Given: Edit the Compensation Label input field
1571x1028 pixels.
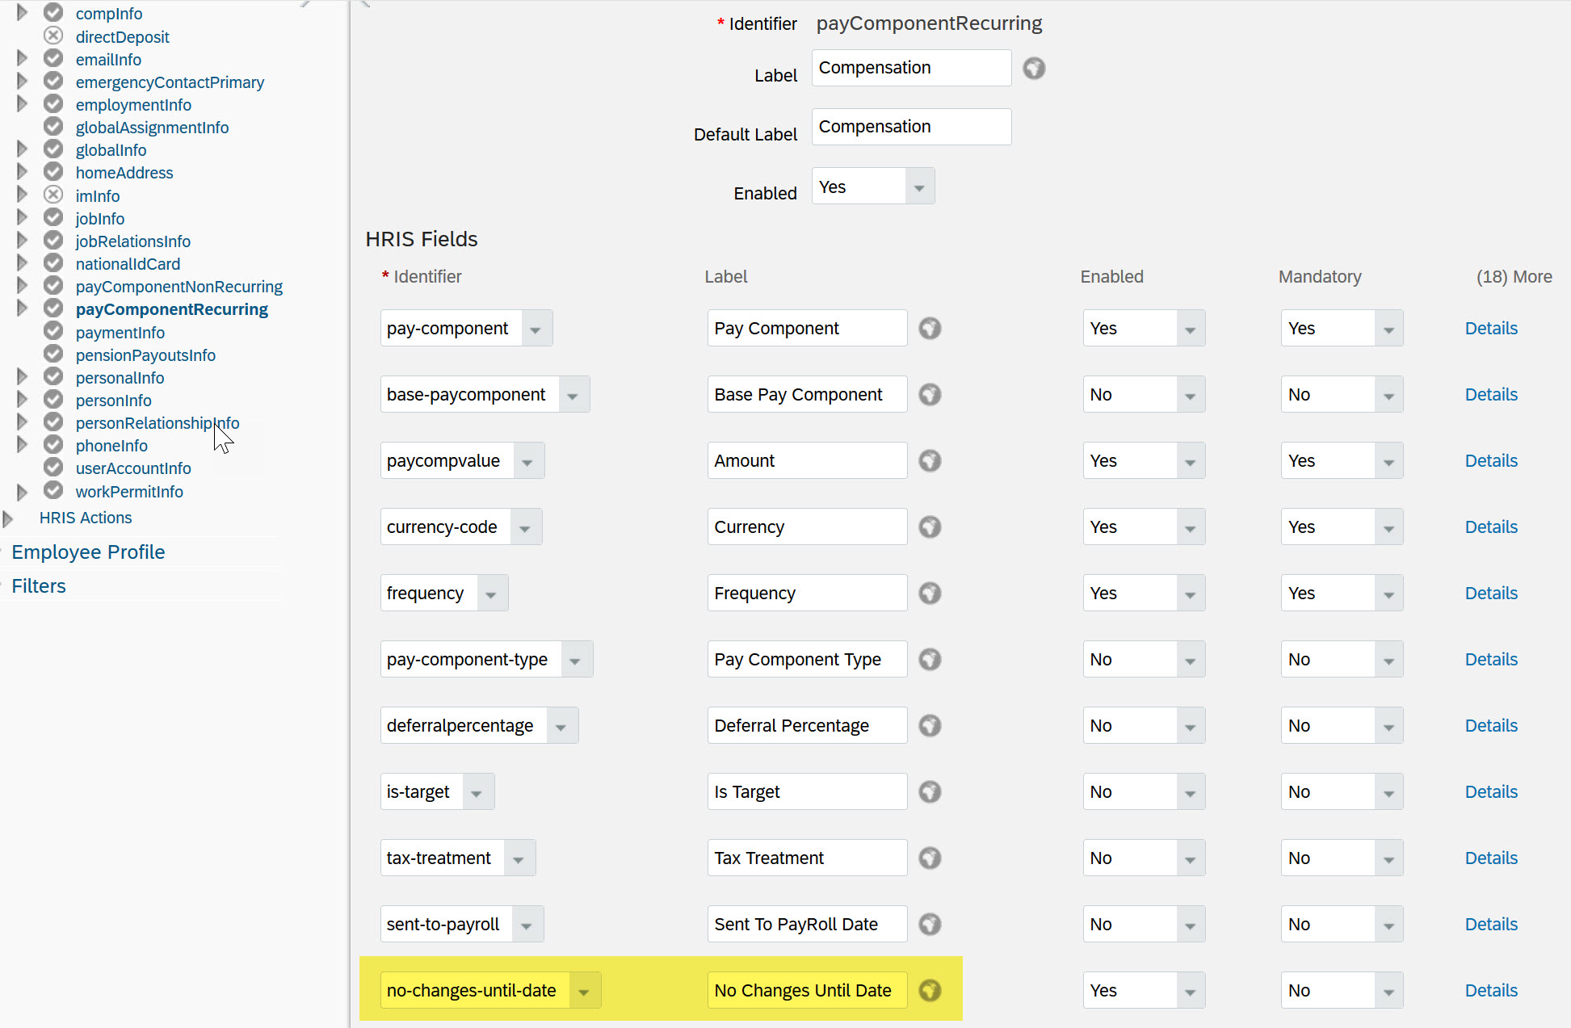Looking at the screenshot, I should (x=911, y=68).
